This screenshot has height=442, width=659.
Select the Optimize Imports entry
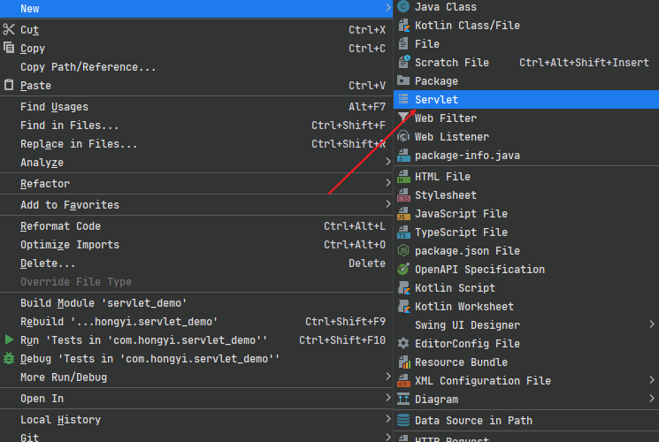click(69, 245)
